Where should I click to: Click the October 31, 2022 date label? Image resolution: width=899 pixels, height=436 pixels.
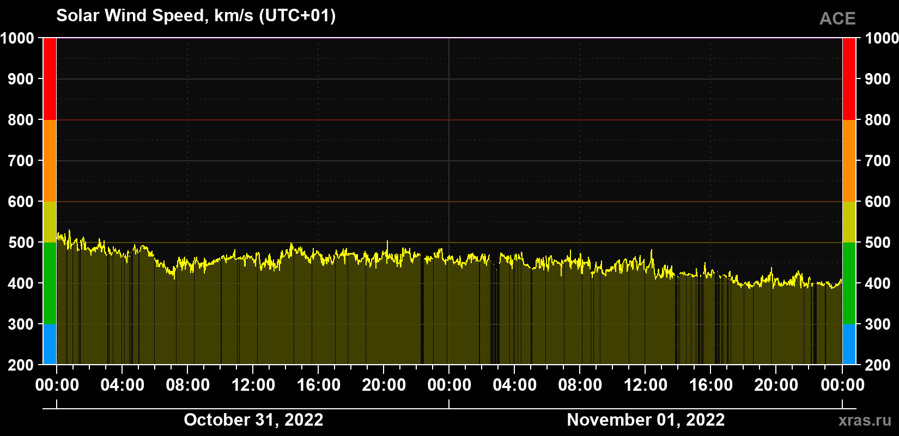pyautogui.click(x=253, y=420)
